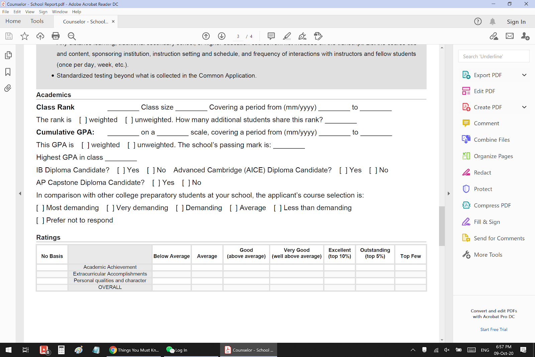Show page thumbnails panel icon
This screenshot has width=535, height=357.
click(x=8, y=55)
